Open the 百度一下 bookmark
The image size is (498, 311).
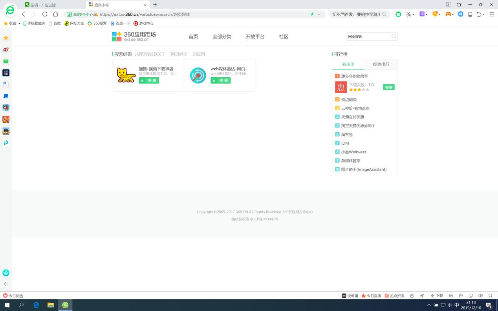[x=120, y=24]
